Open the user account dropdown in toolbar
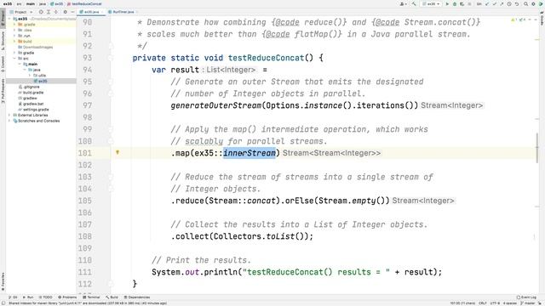 point(403,3)
